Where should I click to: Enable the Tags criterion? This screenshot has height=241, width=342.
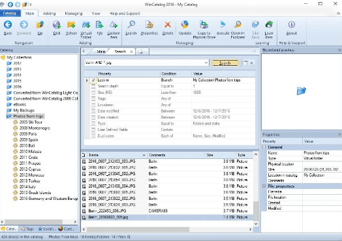(93, 98)
